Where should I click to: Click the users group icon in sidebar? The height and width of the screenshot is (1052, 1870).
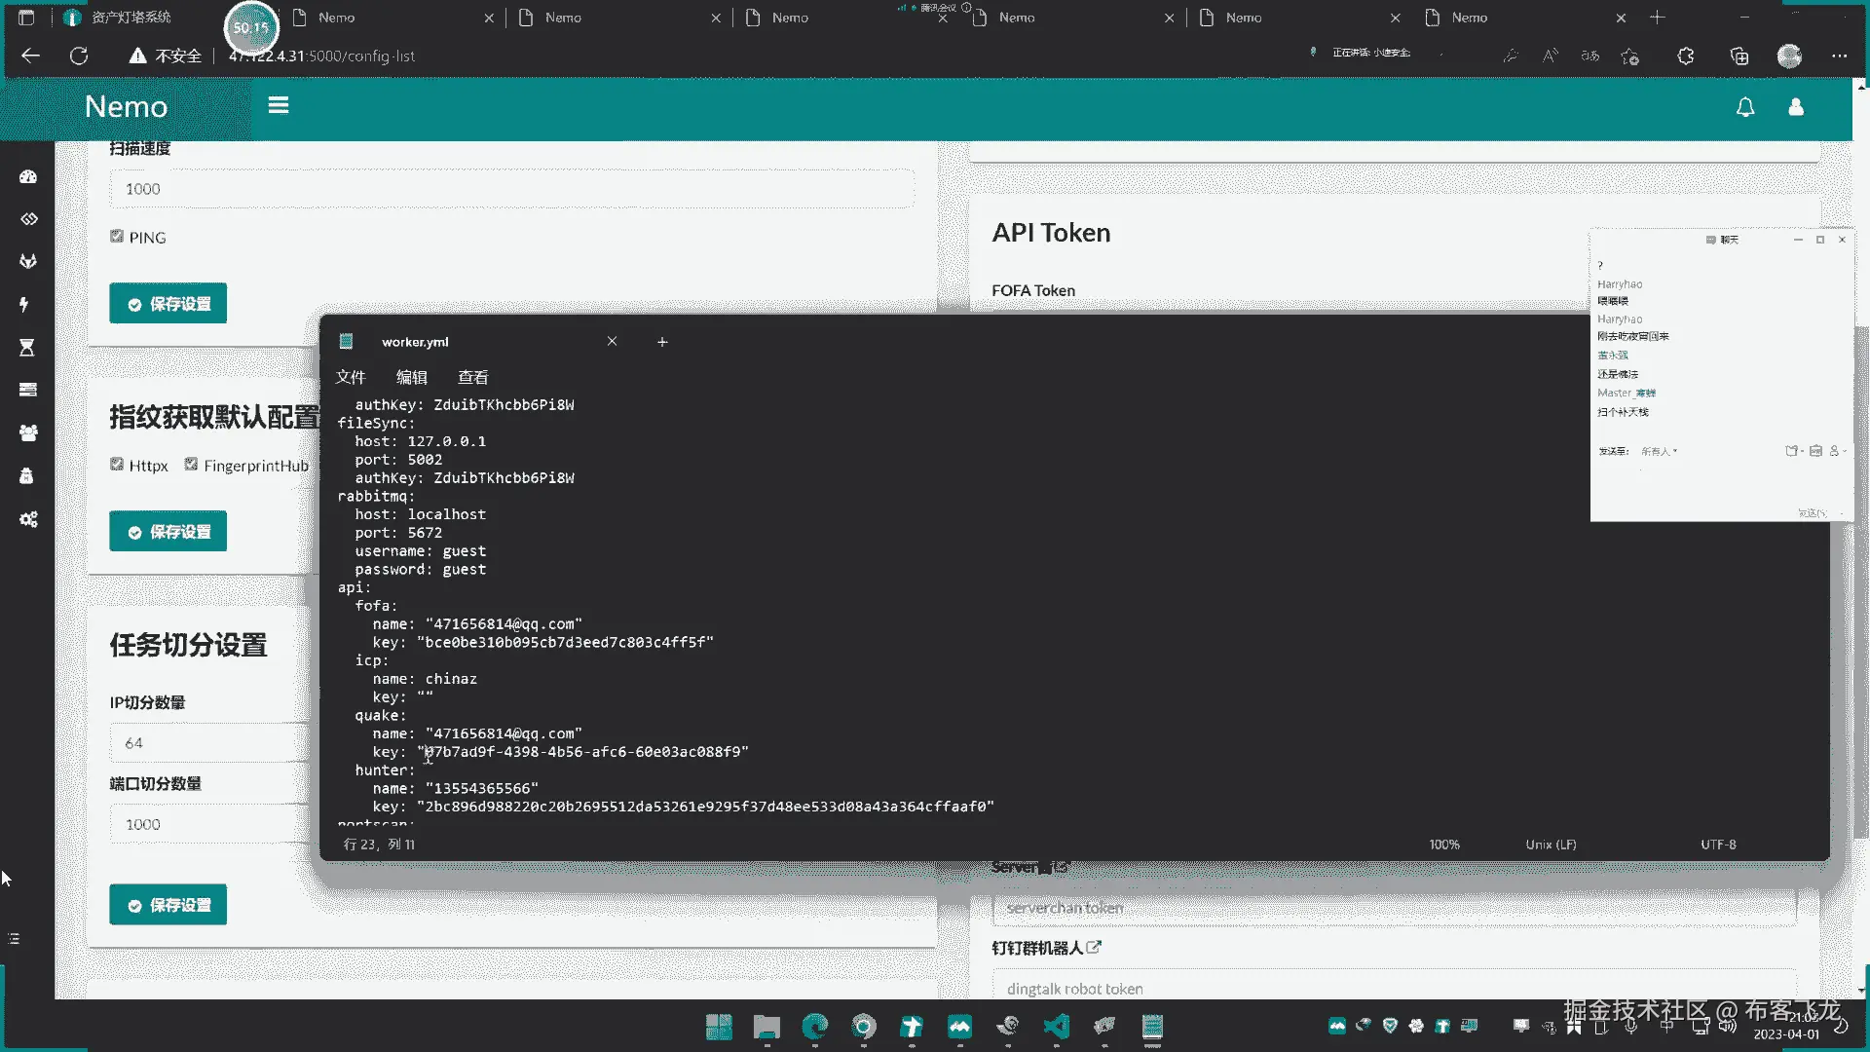coord(28,432)
